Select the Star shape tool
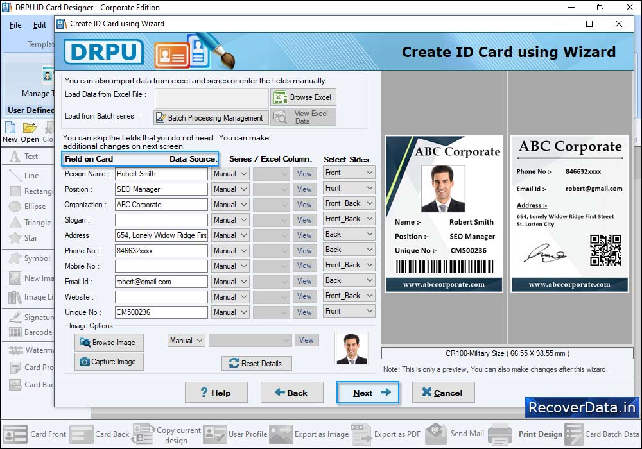The height and width of the screenshot is (449, 642). coord(24,238)
